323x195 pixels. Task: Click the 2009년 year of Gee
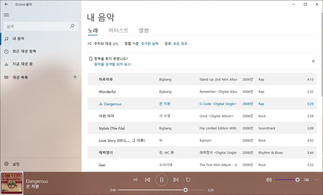[x=248, y=165]
